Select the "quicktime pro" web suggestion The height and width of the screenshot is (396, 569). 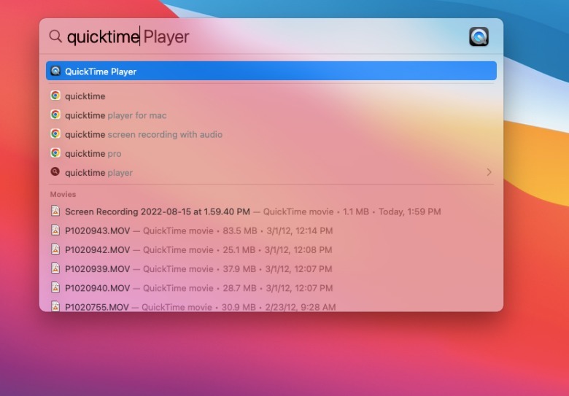[x=93, y=154]
